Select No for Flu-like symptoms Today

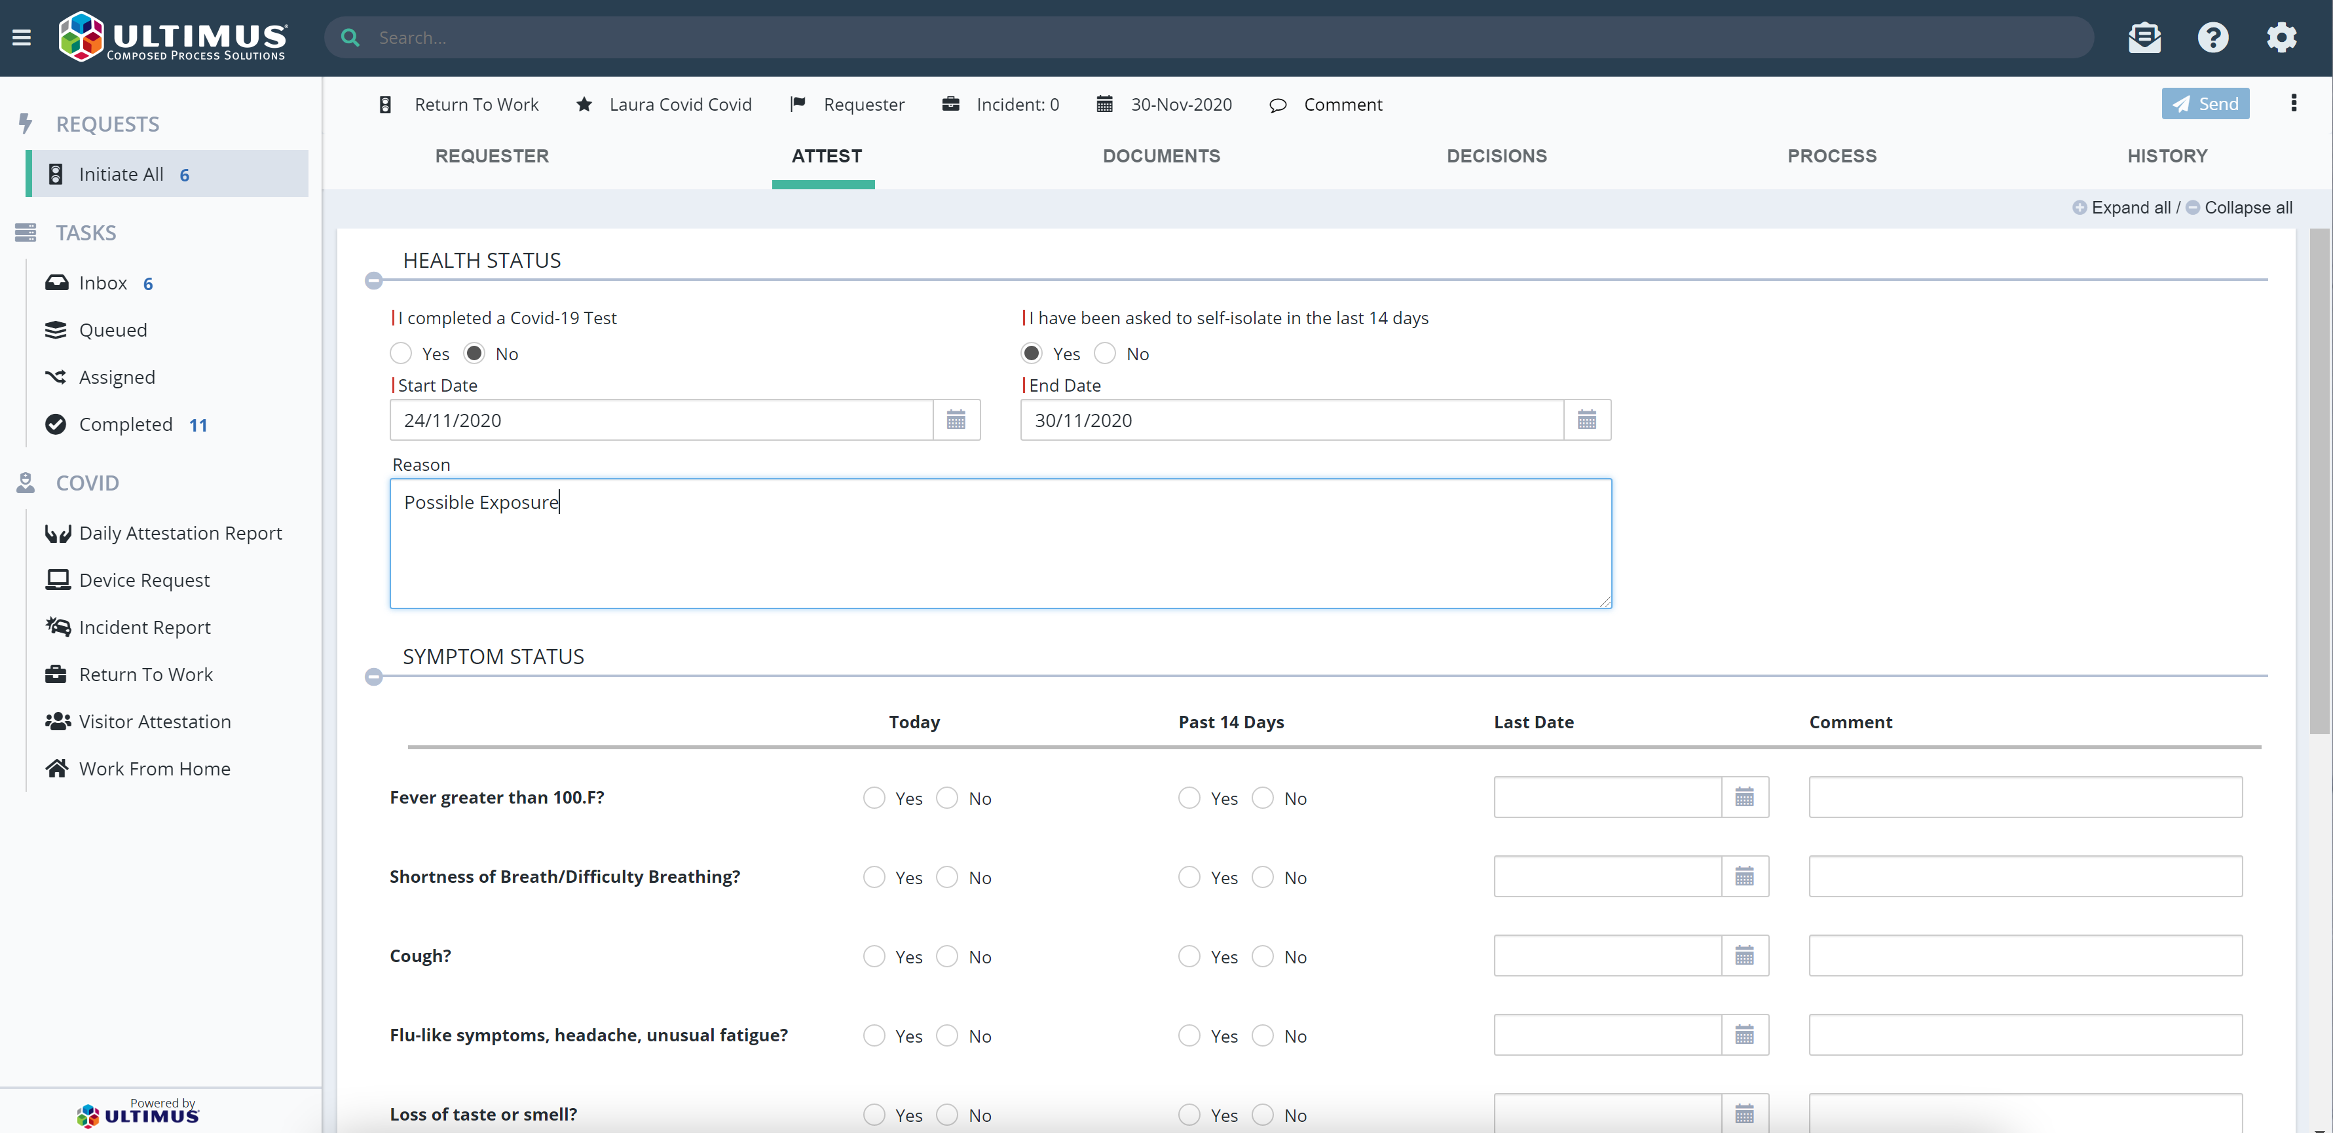[x=947, y=1035]
